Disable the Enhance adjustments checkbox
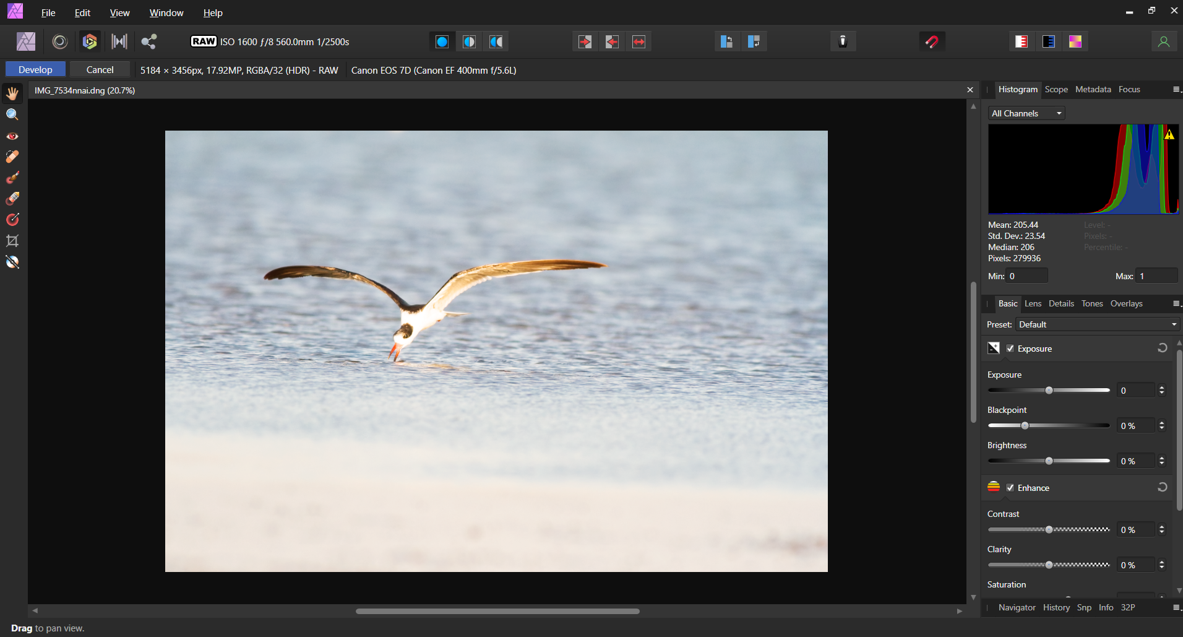 [1010, 488]
